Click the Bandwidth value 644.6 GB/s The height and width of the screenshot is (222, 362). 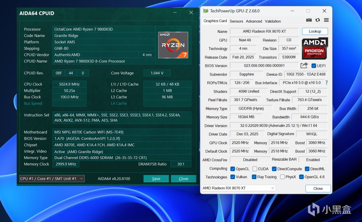click(310, 117)
